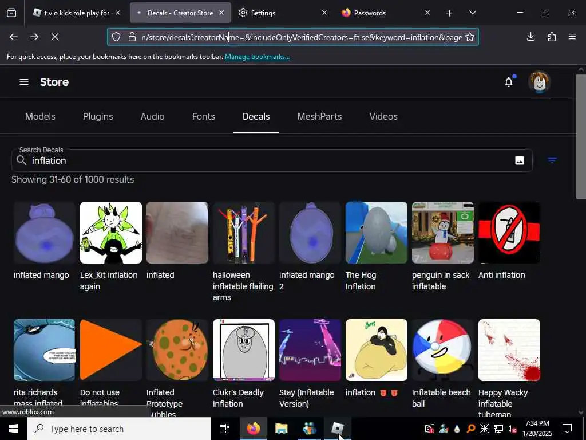Screen dimensions: 586x440
Task: Open the inflated mango 2 thumbnail
Action: [310, 233]
